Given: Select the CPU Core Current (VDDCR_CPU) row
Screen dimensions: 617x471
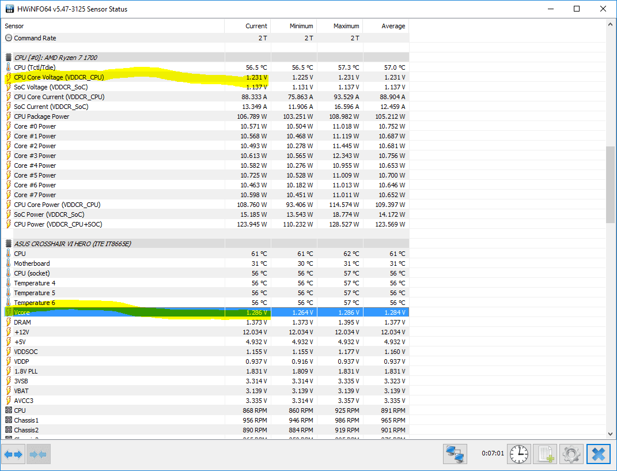Looking at the screenshot, I should [x=206, y=97].
